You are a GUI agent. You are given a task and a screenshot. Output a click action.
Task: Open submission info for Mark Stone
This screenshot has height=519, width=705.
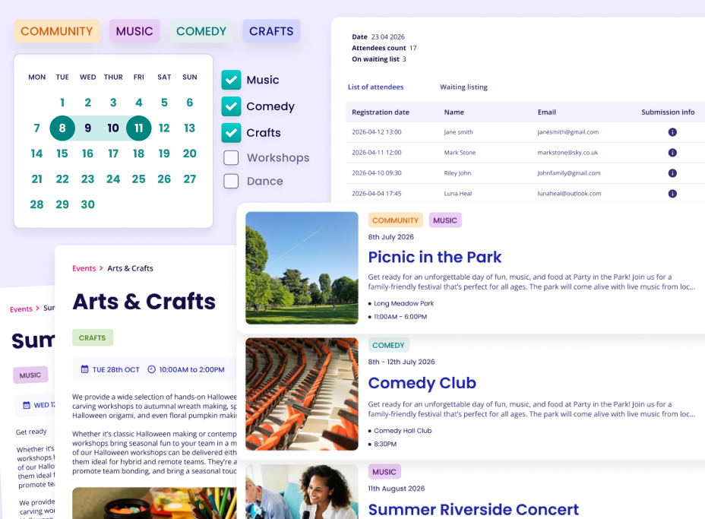672,153
